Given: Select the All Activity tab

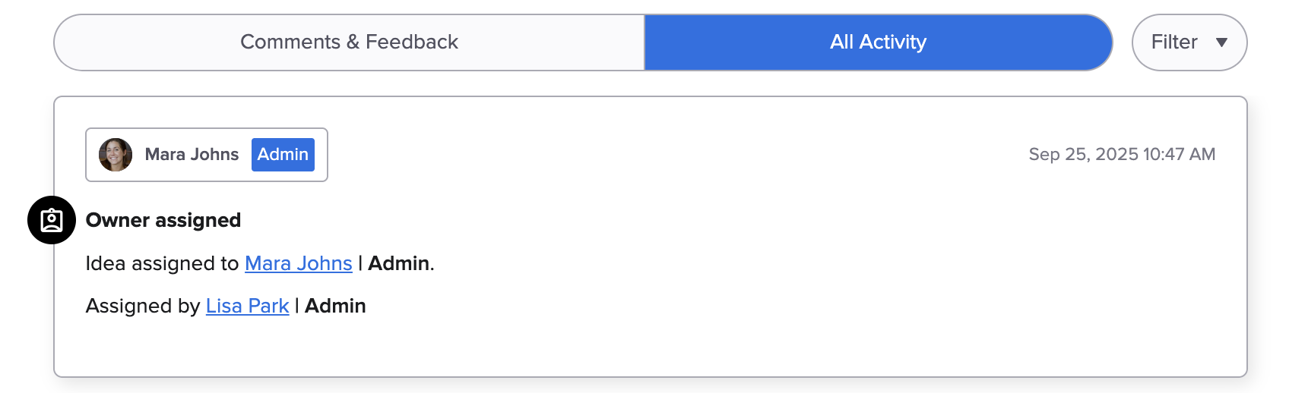Looking at the screenshot, I should (878, 42).
